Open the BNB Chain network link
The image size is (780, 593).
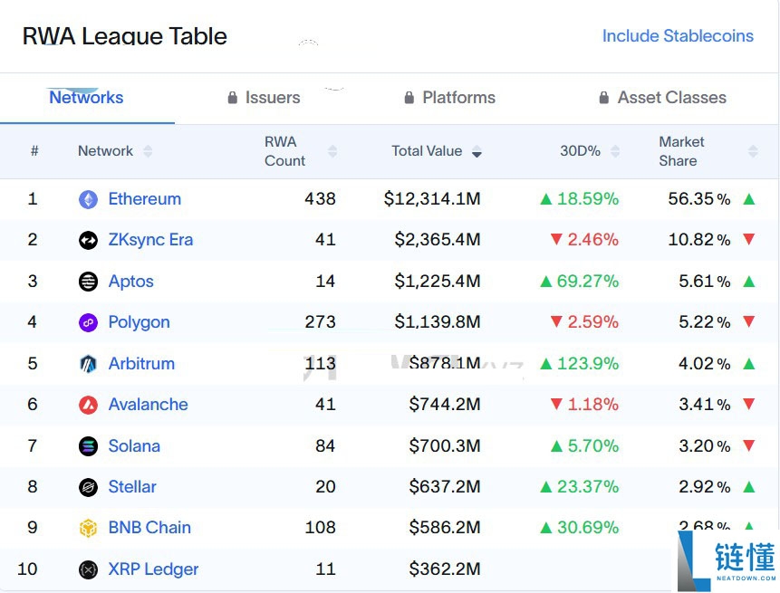149,528
